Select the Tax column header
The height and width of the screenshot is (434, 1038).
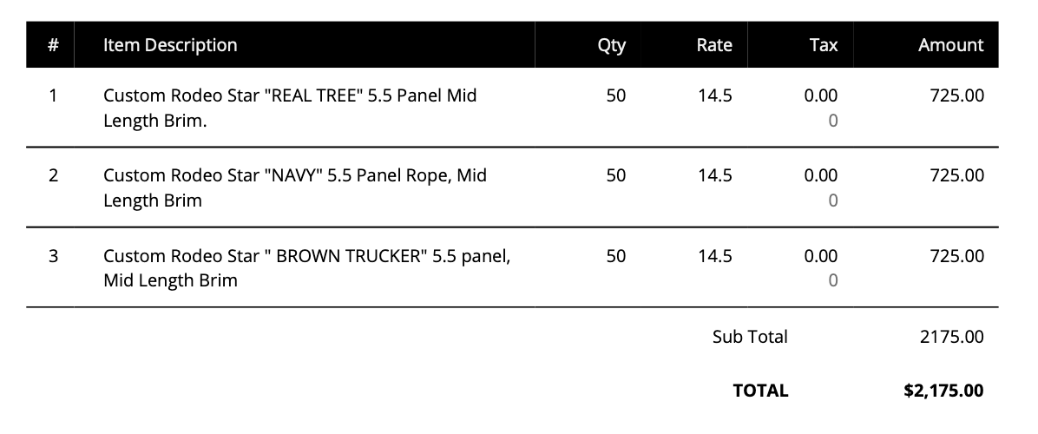coord(823,45)
